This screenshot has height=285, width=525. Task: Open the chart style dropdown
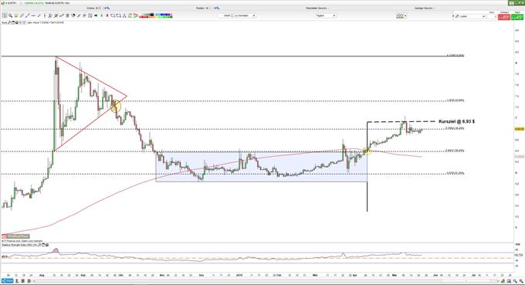coord(401,15)
